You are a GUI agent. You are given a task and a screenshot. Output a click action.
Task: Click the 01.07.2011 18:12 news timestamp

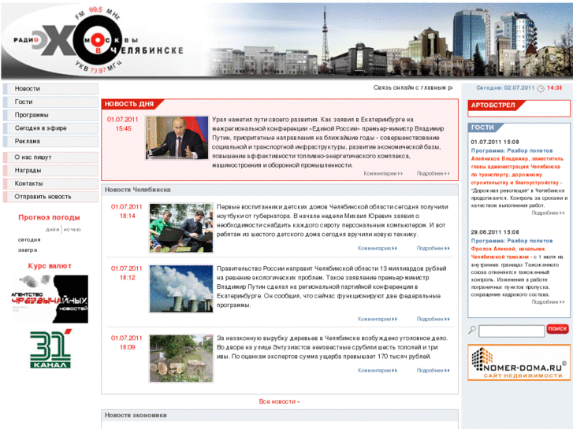(x=126, y=273)
